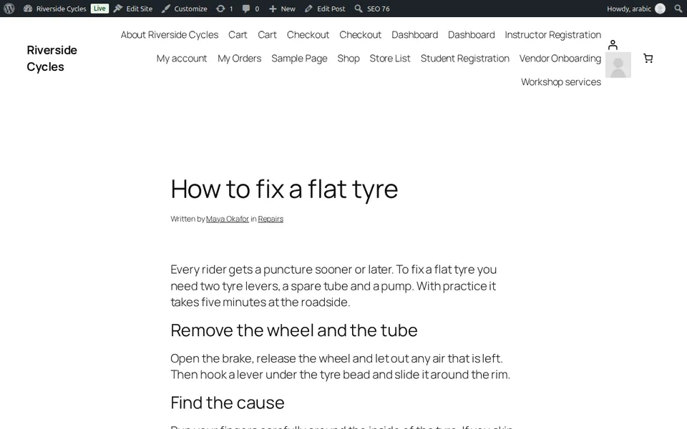Open Edit Site from the admin toolbar
The image size is (687, 429).
click(x=133, y=9)
